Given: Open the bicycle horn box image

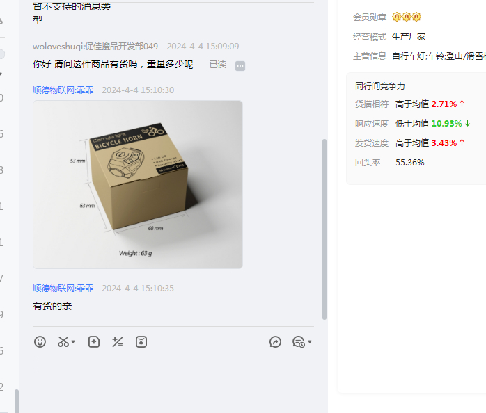Looking at the screenshot, I should pyautogui.click(x=138, y=184).
